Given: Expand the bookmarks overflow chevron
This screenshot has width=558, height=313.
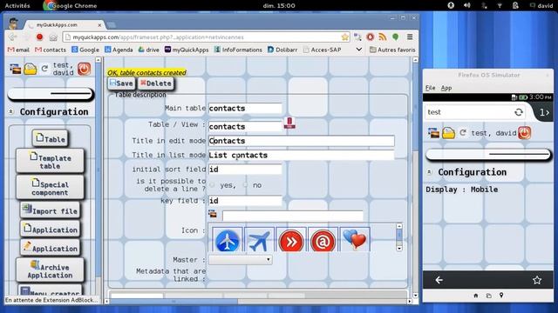Looking at the screenshot, I should point(359,50).
